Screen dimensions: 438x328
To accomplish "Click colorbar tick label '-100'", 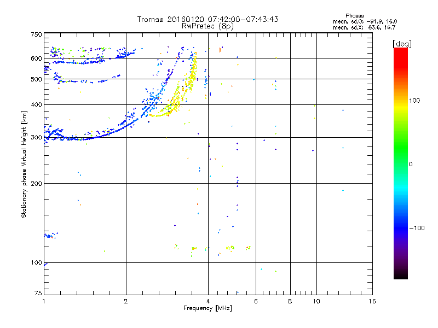I will click(417, 228).
